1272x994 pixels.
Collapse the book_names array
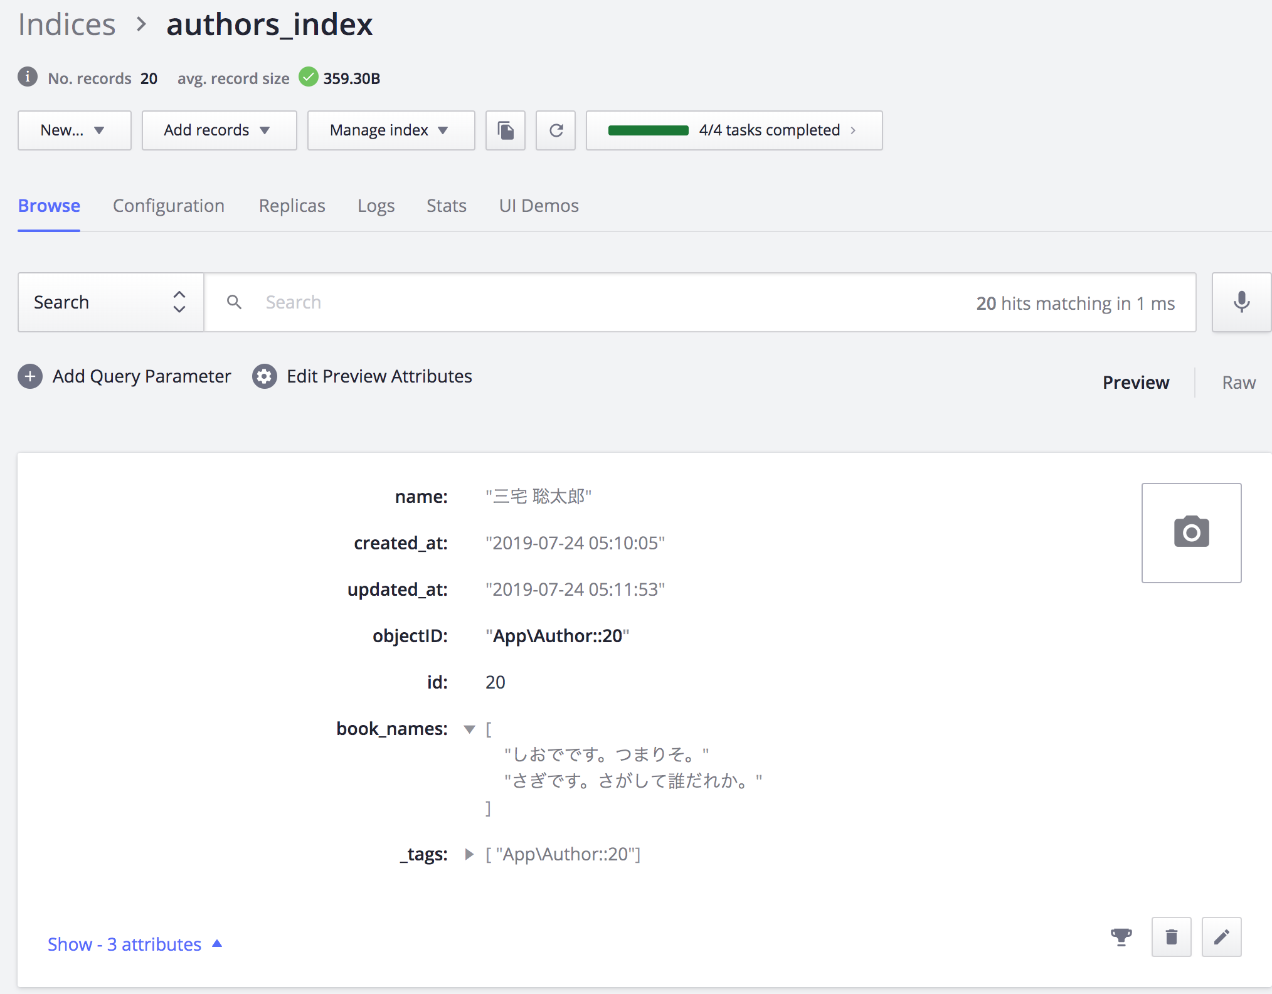click(469, 729)
